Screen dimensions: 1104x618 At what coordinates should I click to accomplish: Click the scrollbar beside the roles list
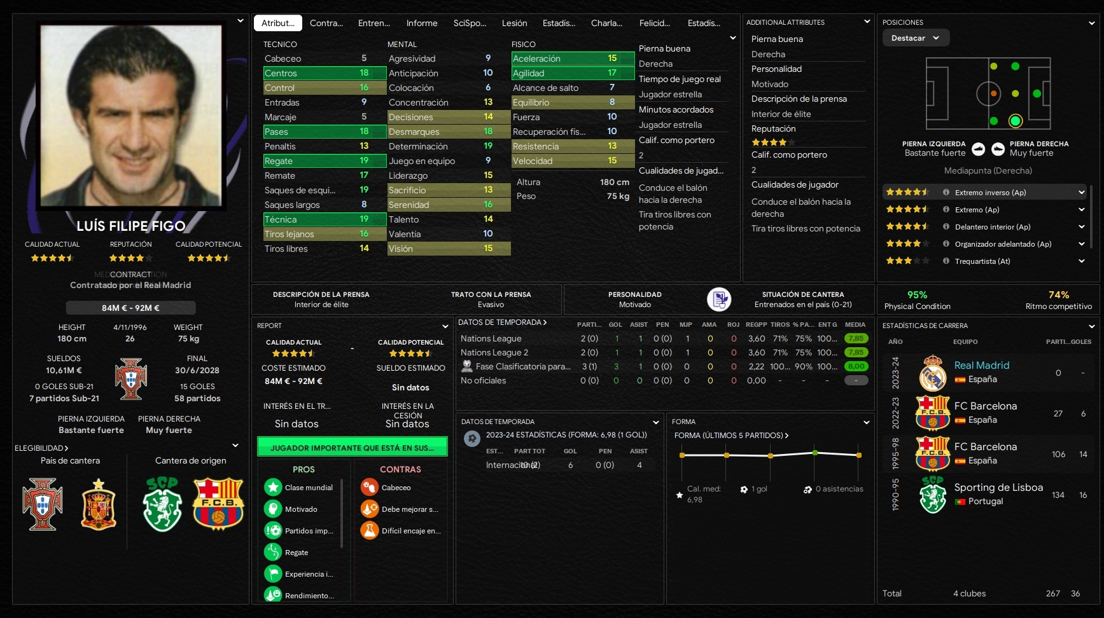pyautogui.click(x=1091, y=218)
